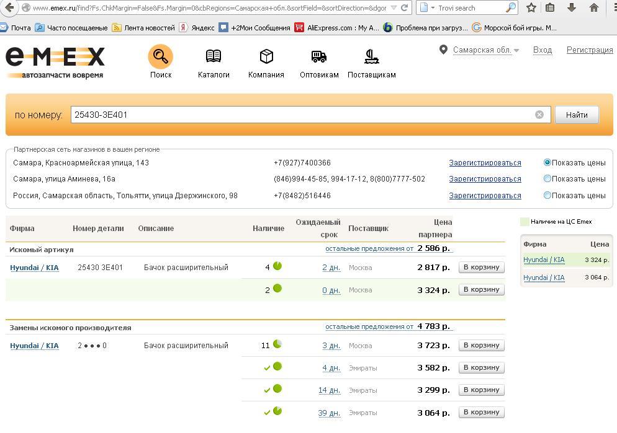This screenshot has height=433, width=617.
Task: Click the browser bookmark star icon
Action: point(531,8)
